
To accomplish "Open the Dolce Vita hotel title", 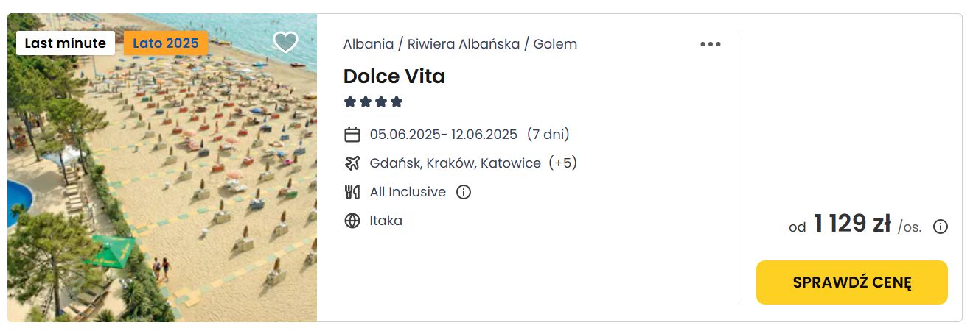I will pos(394,76).
